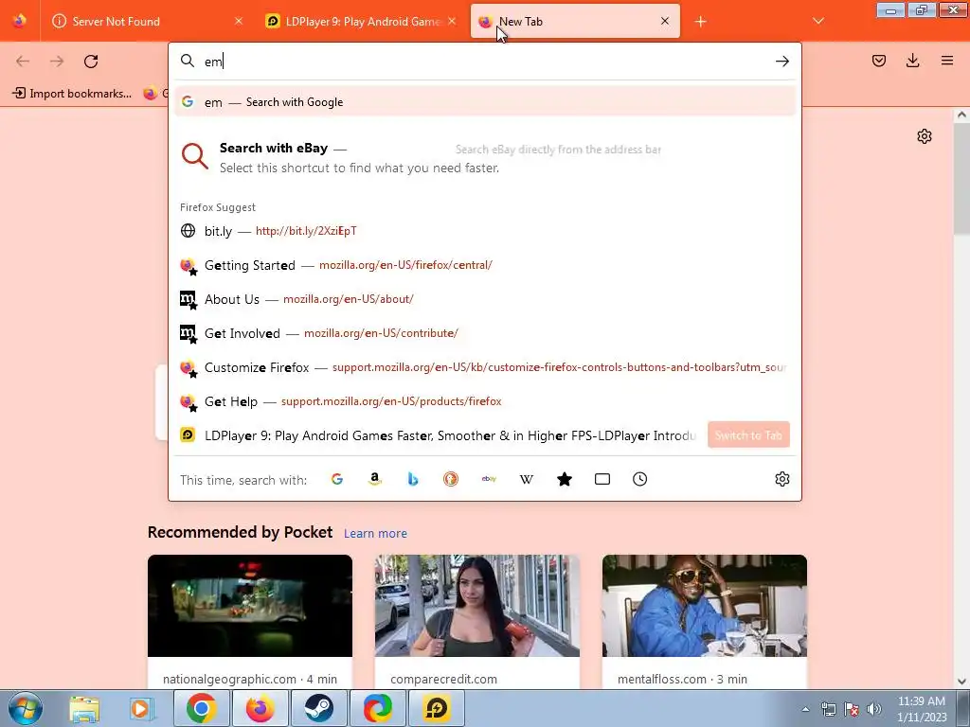Click the page scroll down arrow
Screen dimensions: 970x727
[x=961, y=682]
